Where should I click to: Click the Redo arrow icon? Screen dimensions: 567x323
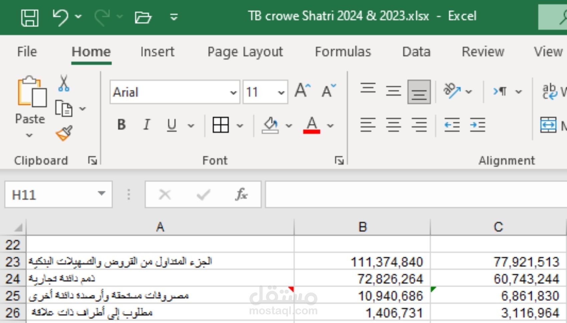102,17
